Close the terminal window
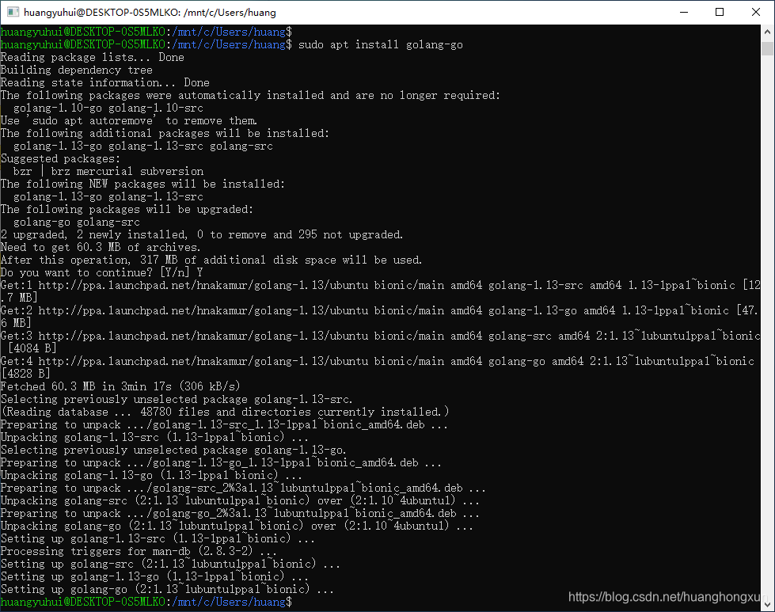This screenshot has width=775, height=612. click(x=756, y=12)
